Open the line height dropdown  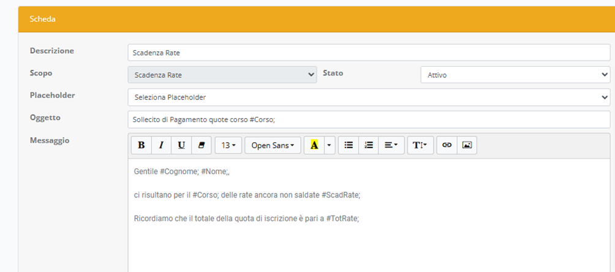420,145
